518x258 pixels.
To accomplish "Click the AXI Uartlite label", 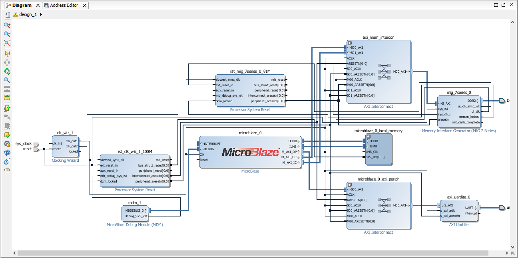I will pos(459,225).
